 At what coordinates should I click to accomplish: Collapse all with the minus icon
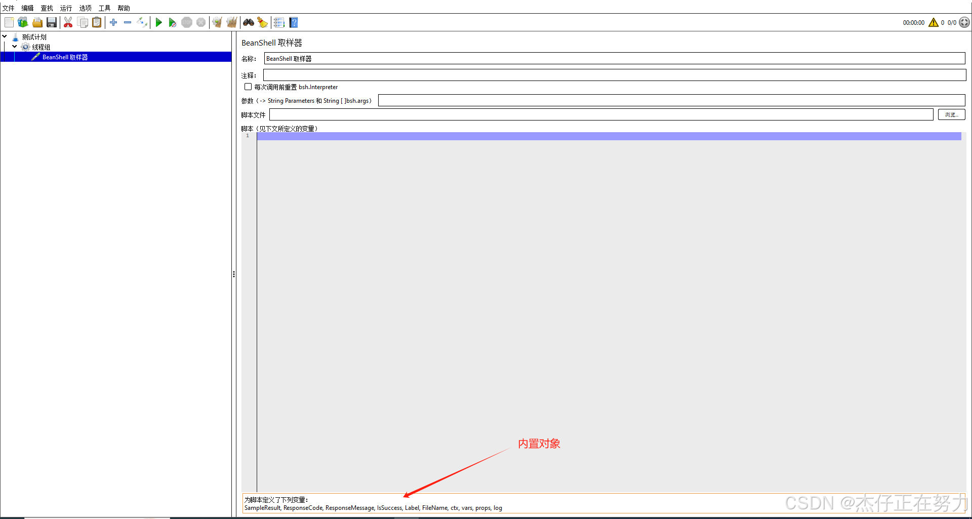tap(128, 22)
